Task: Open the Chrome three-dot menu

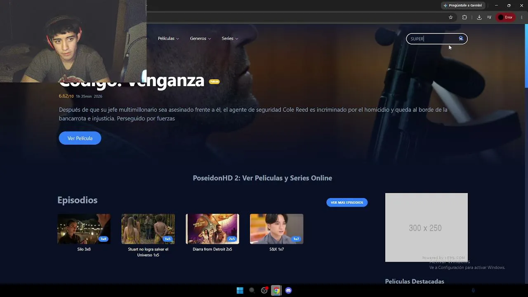Action: (522, 17)
